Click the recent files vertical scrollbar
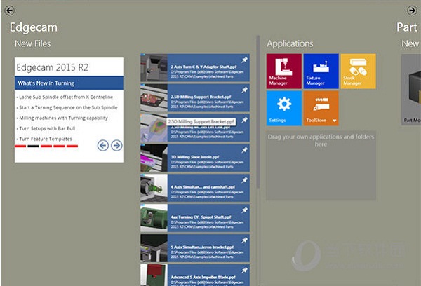This screenshot has height=286, width=421. (x=258, y=111)
